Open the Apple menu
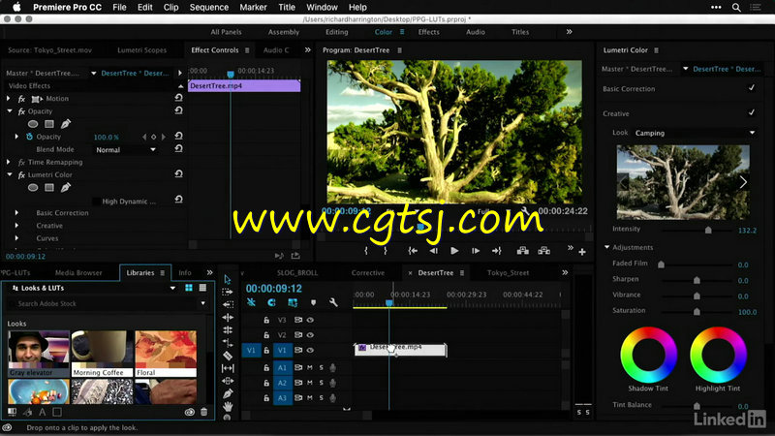Viewport: 775px width, 436px height. pos(16,7)
